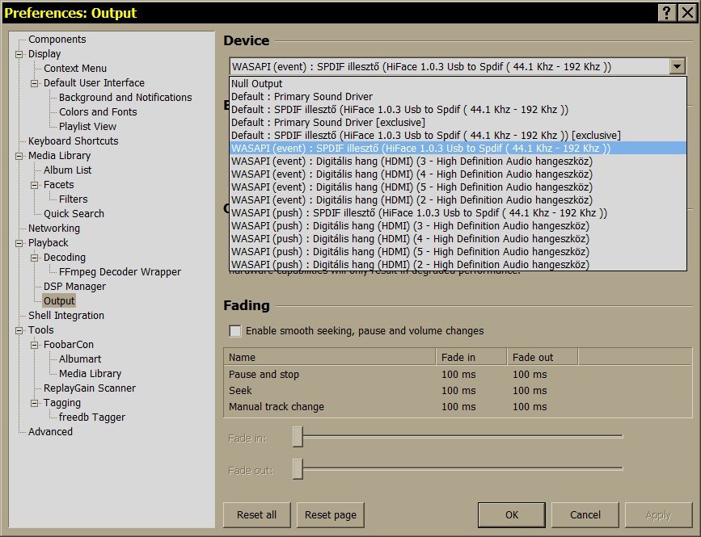Collapse the Playback tree node
701x537 pixels.
(x=19, y=243)
